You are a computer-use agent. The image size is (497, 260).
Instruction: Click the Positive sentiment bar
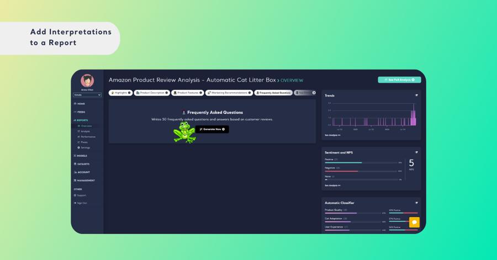[361, 162]
